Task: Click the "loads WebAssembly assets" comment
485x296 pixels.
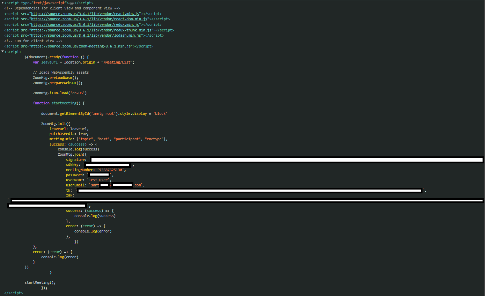Action: pyautogui.click(x=61, y=72)
